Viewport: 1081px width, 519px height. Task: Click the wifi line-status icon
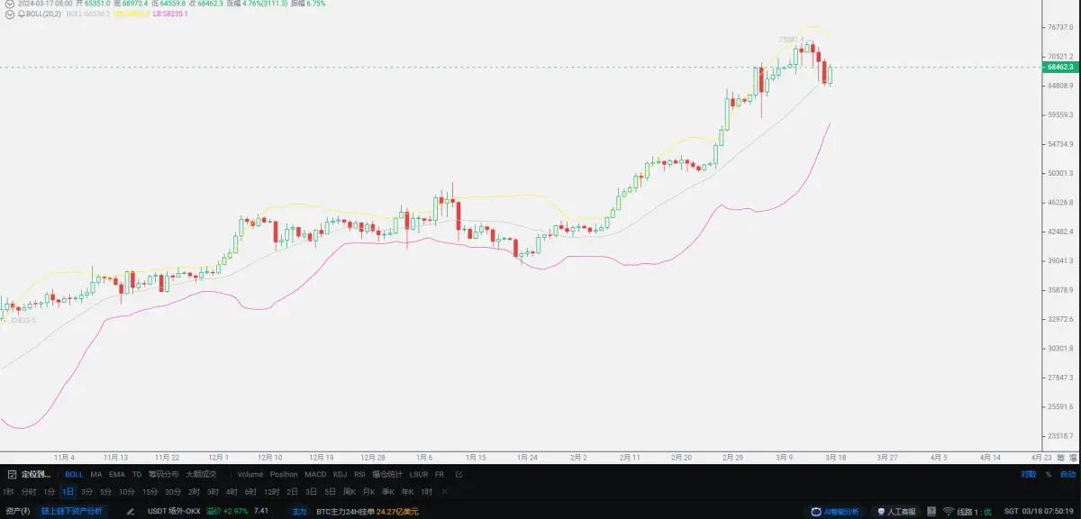pyautogui.click(x=949, y=512)
